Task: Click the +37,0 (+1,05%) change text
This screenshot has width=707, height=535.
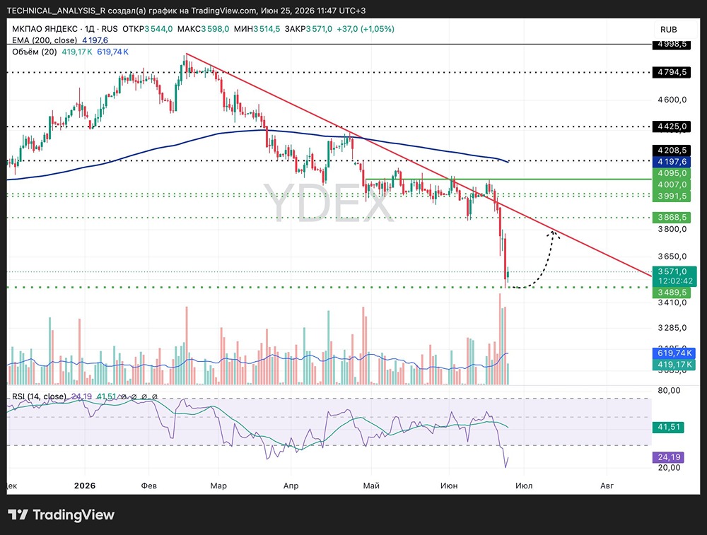Action: click(x=366, y=29)
